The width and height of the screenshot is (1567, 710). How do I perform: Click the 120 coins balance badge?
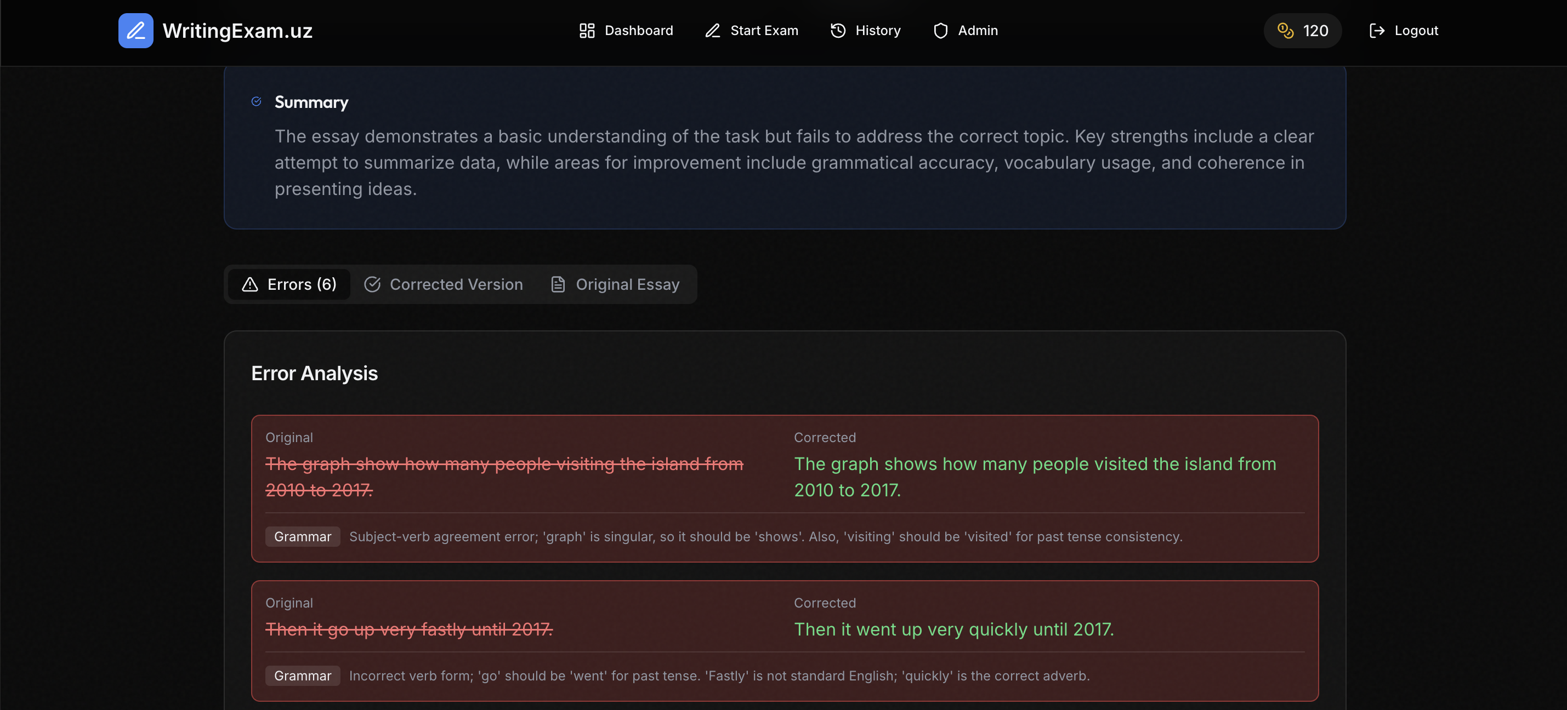tap(1302, 30)
